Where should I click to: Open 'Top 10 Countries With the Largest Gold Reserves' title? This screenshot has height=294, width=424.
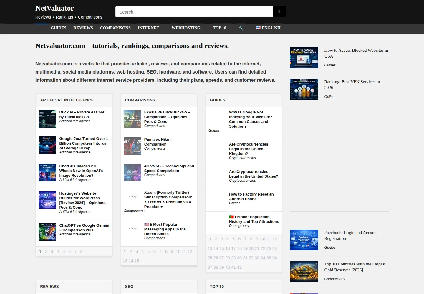pyautogui.click(x=355, y=267)
